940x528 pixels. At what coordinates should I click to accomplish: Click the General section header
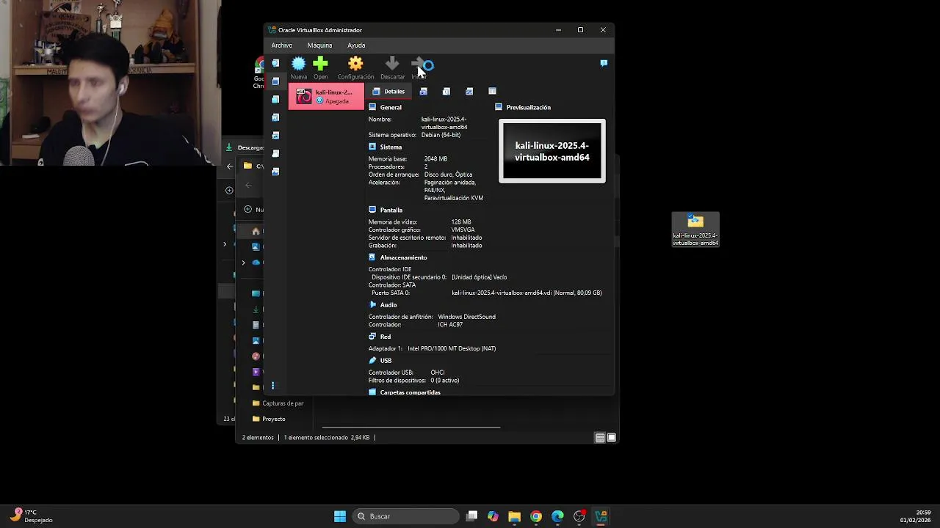391,108
